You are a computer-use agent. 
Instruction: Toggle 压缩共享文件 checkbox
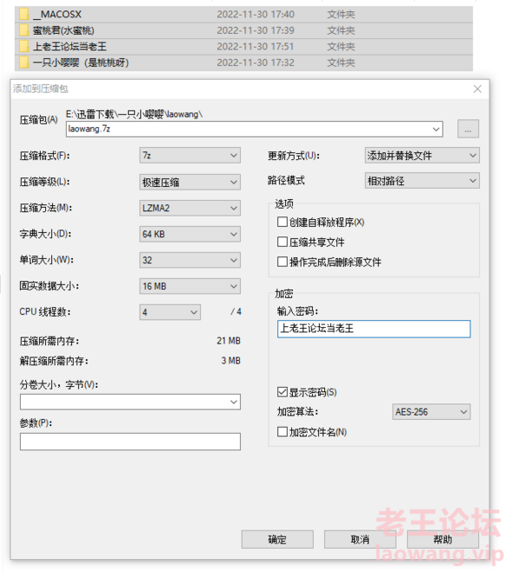[x=282, y=241]
